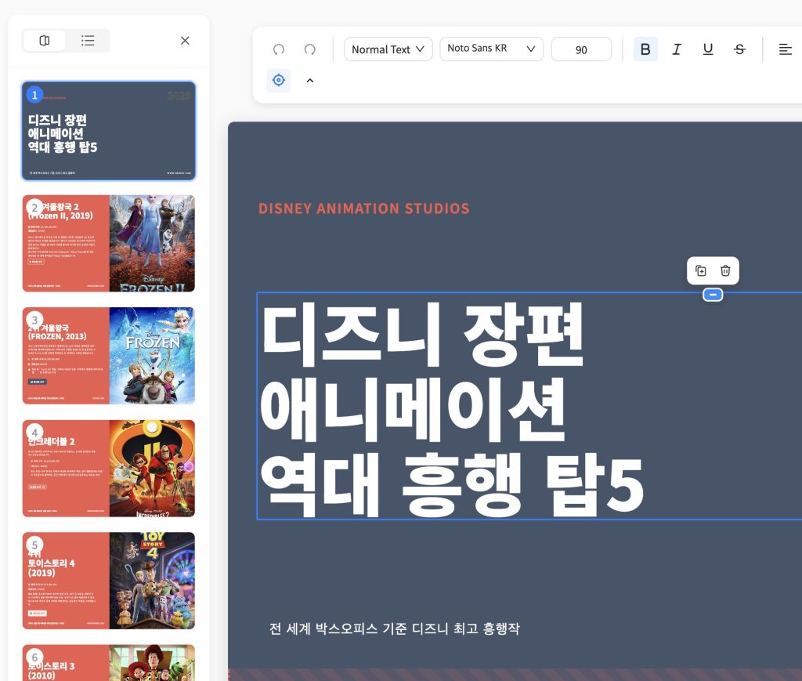The image size is (802, 681).
Task: Click the subtitle 전 세계 박스오피스 기준
Action: (x=395, y=628)
